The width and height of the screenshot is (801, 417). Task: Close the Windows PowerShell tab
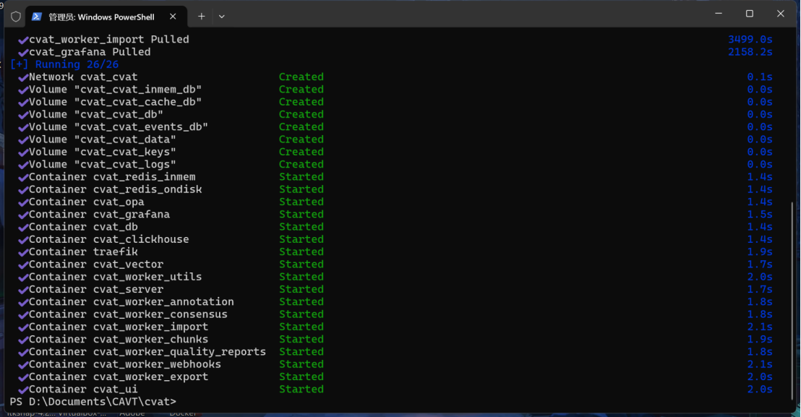tap(173, 17)
